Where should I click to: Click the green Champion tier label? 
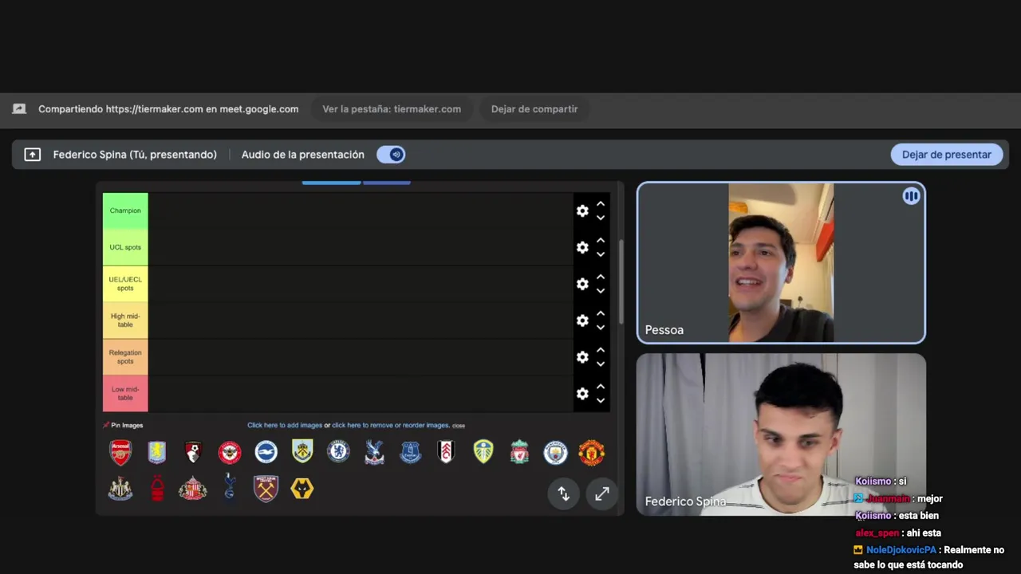point(125,210)
